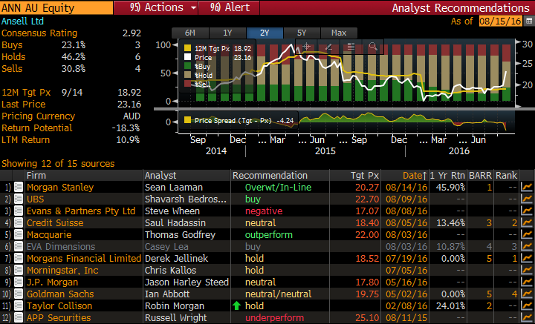Sort by the Tgt Px column header

coord(355,176)
